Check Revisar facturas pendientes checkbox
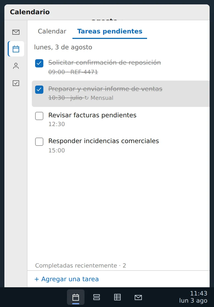This screenshot has width=214, height=307. click(x=39, y=116)
